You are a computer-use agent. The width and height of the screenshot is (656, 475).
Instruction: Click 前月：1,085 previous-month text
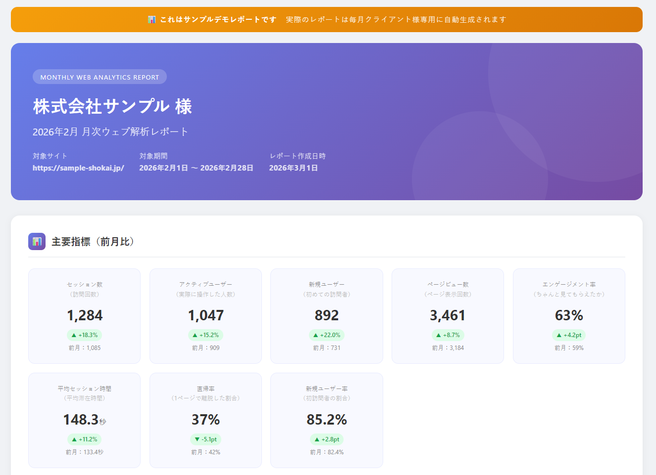(85, 348)
